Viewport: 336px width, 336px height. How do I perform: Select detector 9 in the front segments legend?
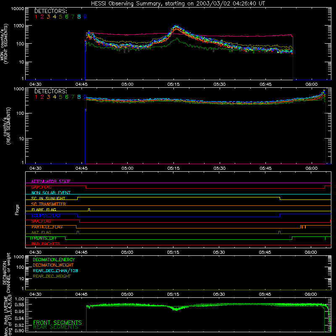pos(85,17)
